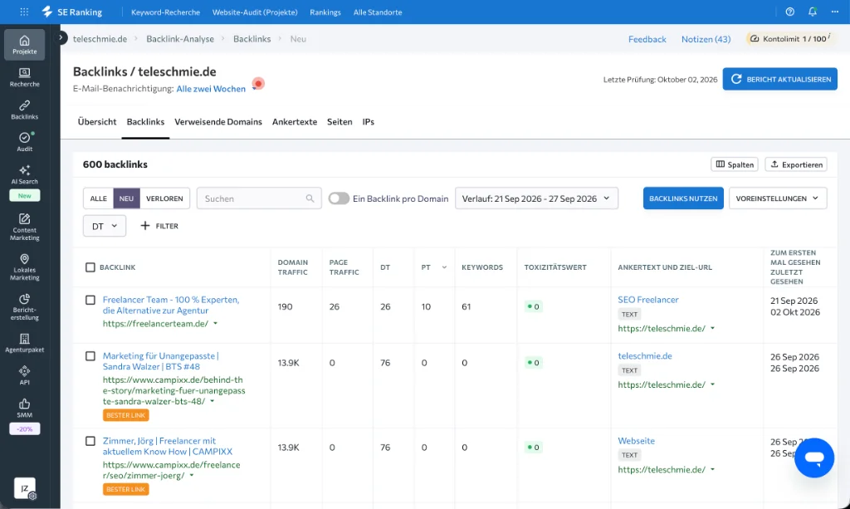
Task: Open the Verlauf date range dropdown
Action: (x=536, y=198)
